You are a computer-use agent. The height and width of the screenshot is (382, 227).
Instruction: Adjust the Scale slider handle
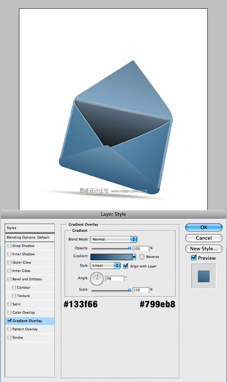(x=129, y=290)
